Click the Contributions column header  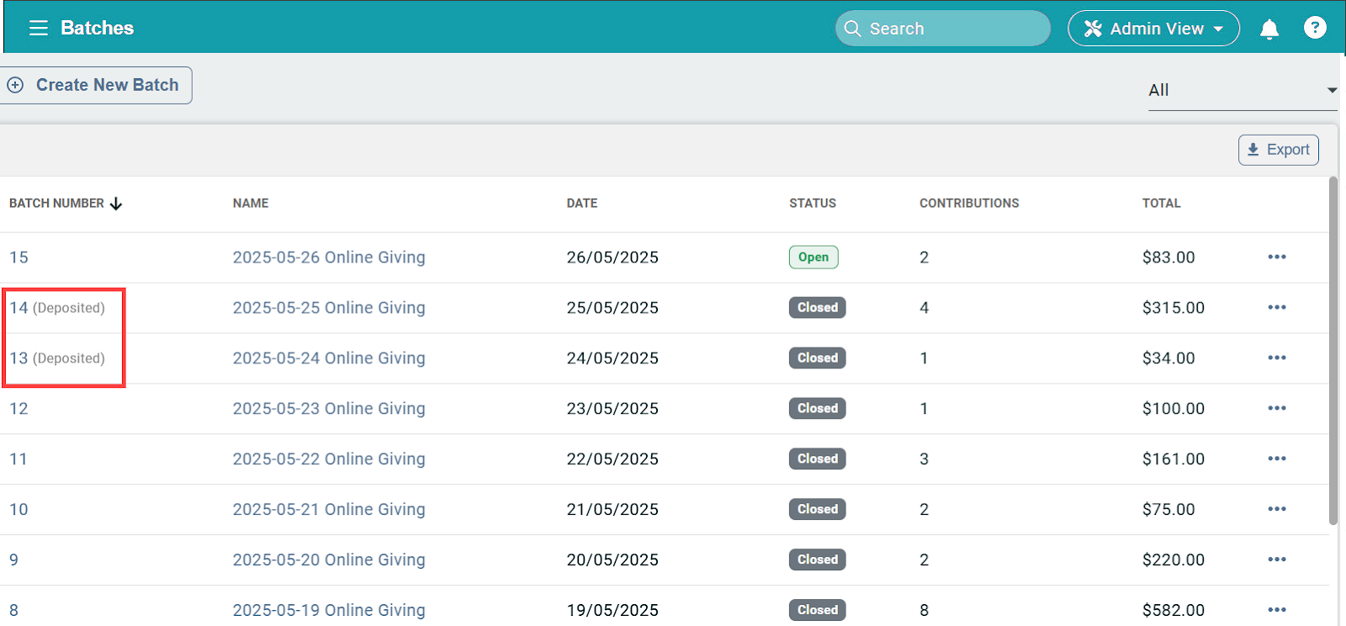click(969, 204)
